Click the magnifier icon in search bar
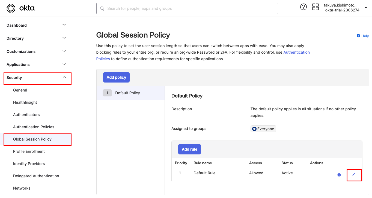 click(x=102, y=8)
